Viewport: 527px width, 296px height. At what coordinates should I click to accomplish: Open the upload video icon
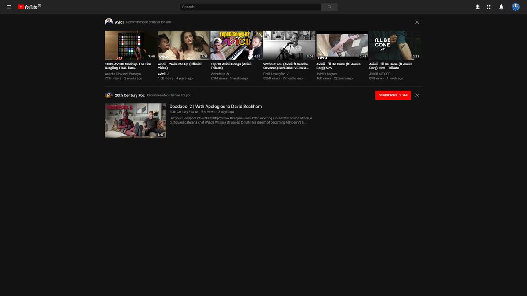[x=477, y=7]
